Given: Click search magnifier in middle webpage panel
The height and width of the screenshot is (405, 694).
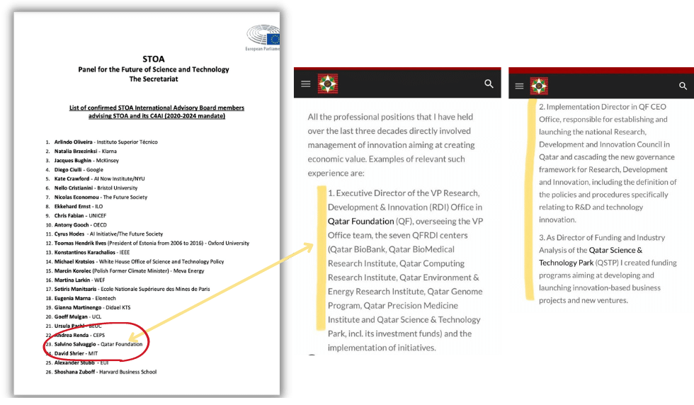Looking at the screenshot, I should pyautogui.click(x=489, y=84).
